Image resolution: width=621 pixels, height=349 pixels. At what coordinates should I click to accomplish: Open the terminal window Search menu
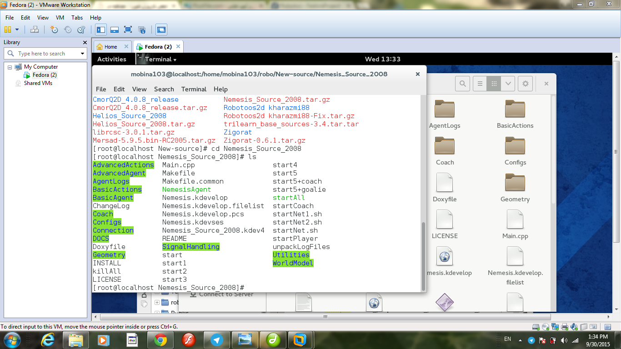[x=164, y=89]
